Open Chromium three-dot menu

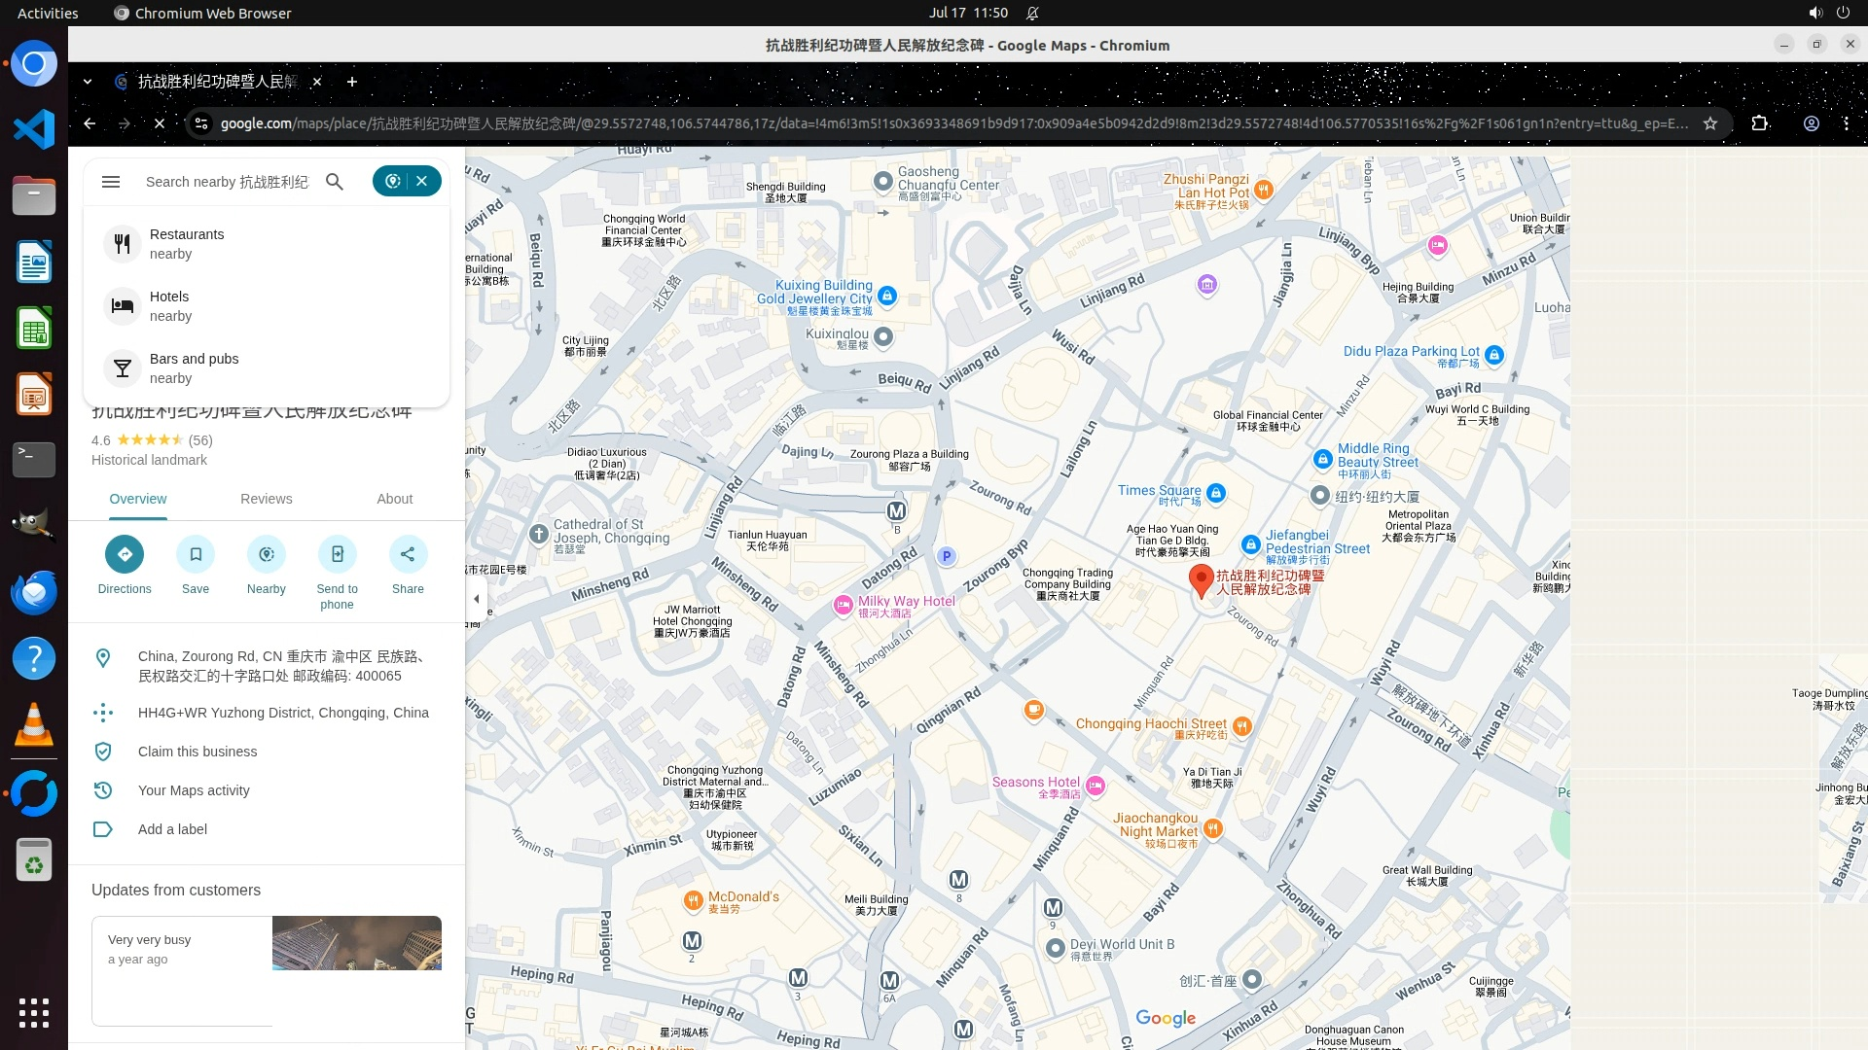click(x=1846, y=123)
